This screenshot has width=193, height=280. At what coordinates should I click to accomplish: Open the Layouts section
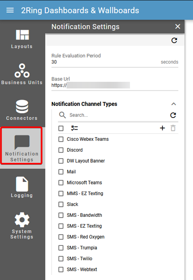pyautogui.click(x=22, y=39)
